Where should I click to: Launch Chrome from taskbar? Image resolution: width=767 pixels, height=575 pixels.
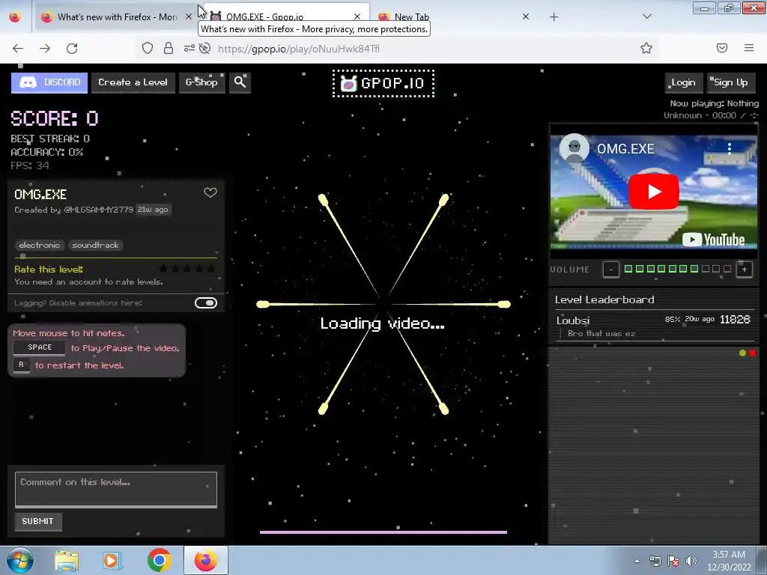coord(159,561)
